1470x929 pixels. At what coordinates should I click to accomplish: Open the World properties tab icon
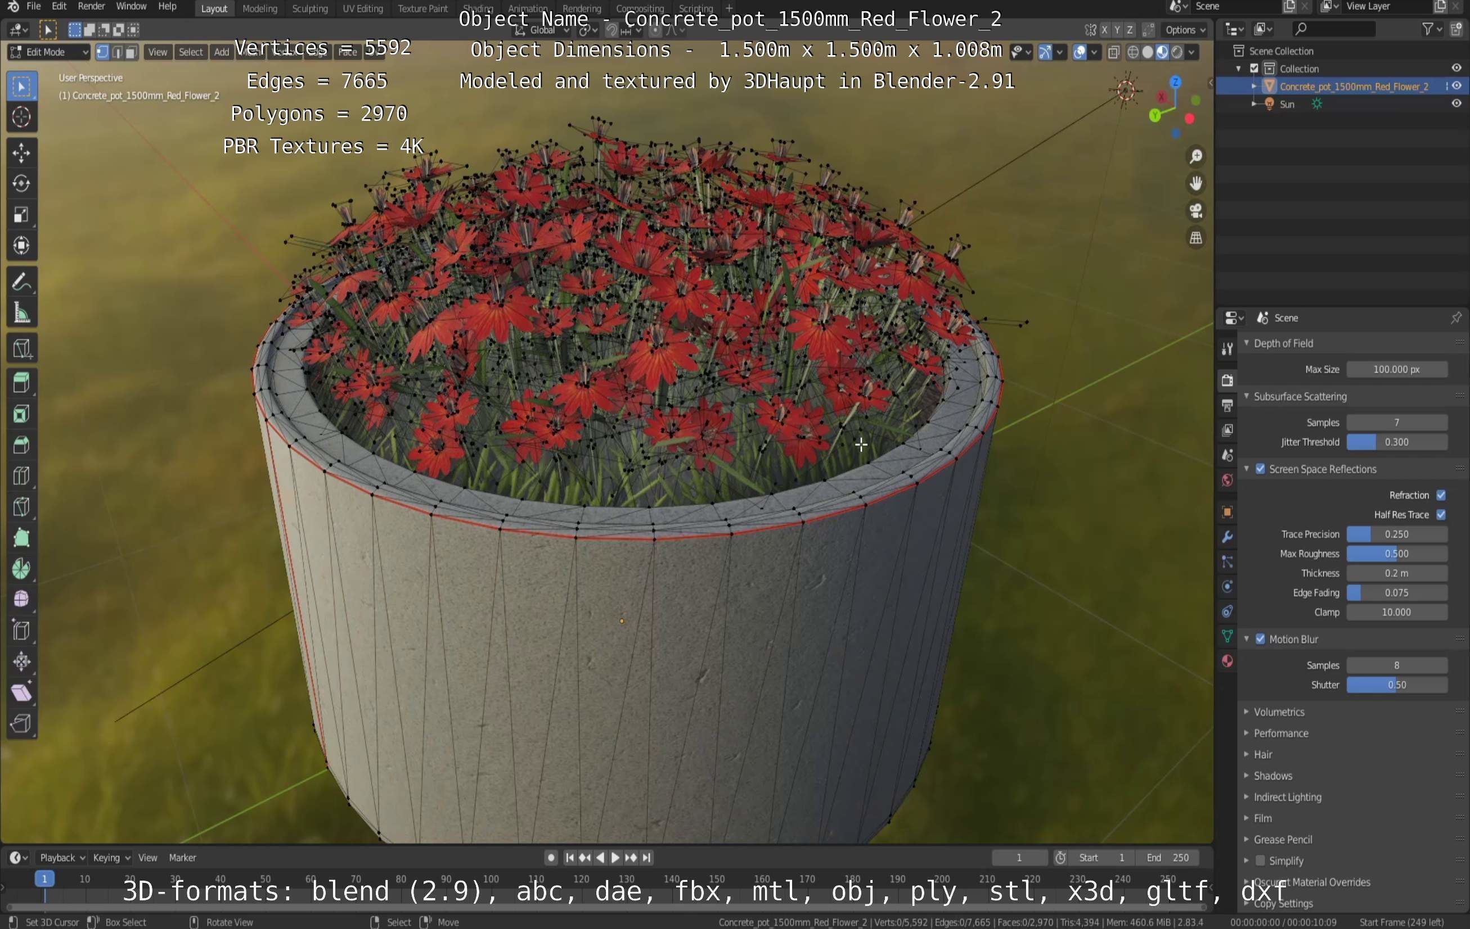[x=1227, y=480]
